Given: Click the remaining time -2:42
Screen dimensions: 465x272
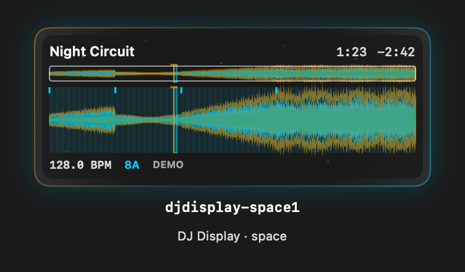Looking at the screenshot, I should (x=396, y=52).
